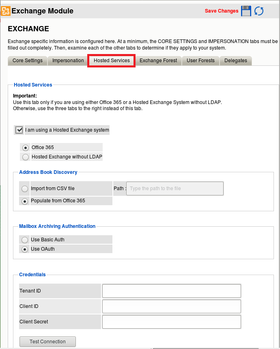This screenshot has width=280, height=349.
Task: Toggle the Hosted Exchange system checkbox
Action: pyautogui.click(x=19, y=130)
